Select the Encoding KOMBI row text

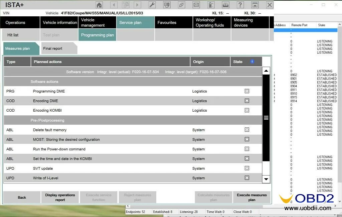pyautogui.click(x=47, y=110)
